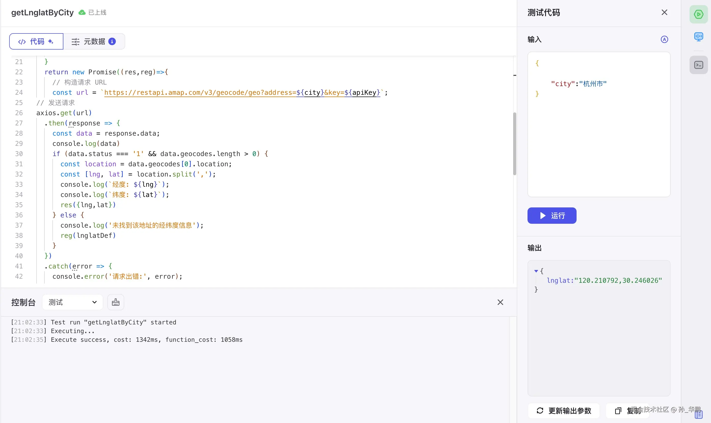
Task: Switch to the 代码 tab
Action: 36,41
